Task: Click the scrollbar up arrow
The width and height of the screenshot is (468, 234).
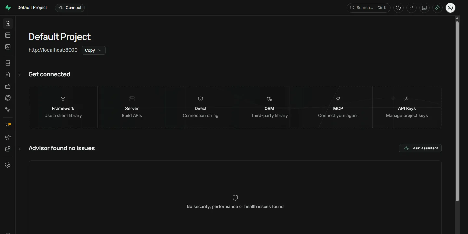Action: point(457,18)
